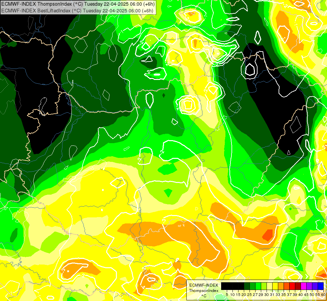
Task: Click the legend tick value 31
Action: point(272,295)
